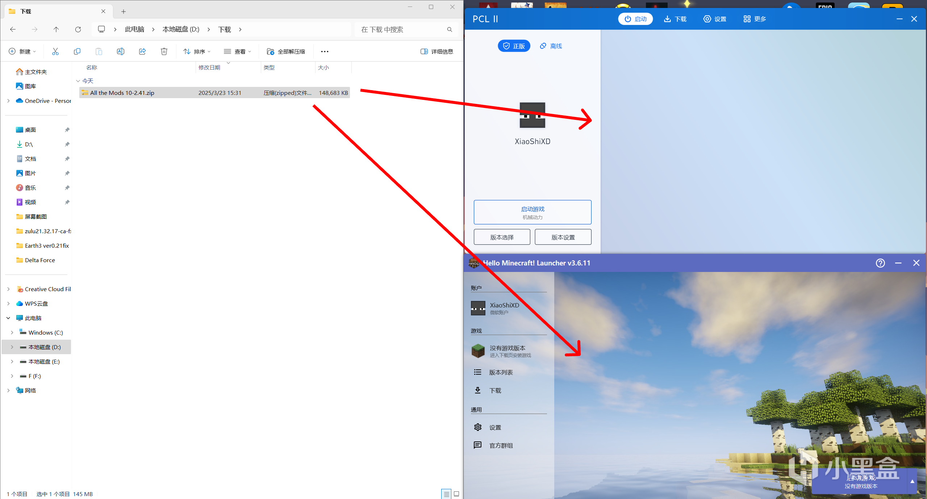Open the 新建 dropdown

tap(22, 51)
